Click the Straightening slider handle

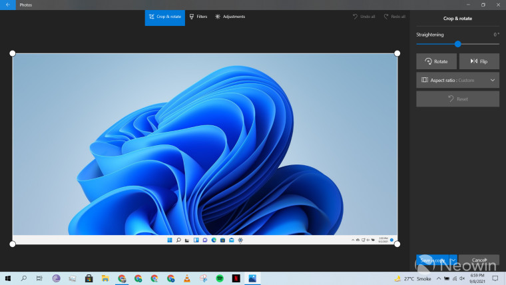click(x=457, y=44)
